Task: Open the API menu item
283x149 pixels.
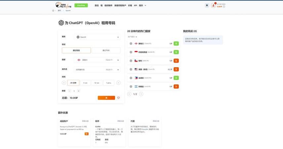Action: coord(135,6)
